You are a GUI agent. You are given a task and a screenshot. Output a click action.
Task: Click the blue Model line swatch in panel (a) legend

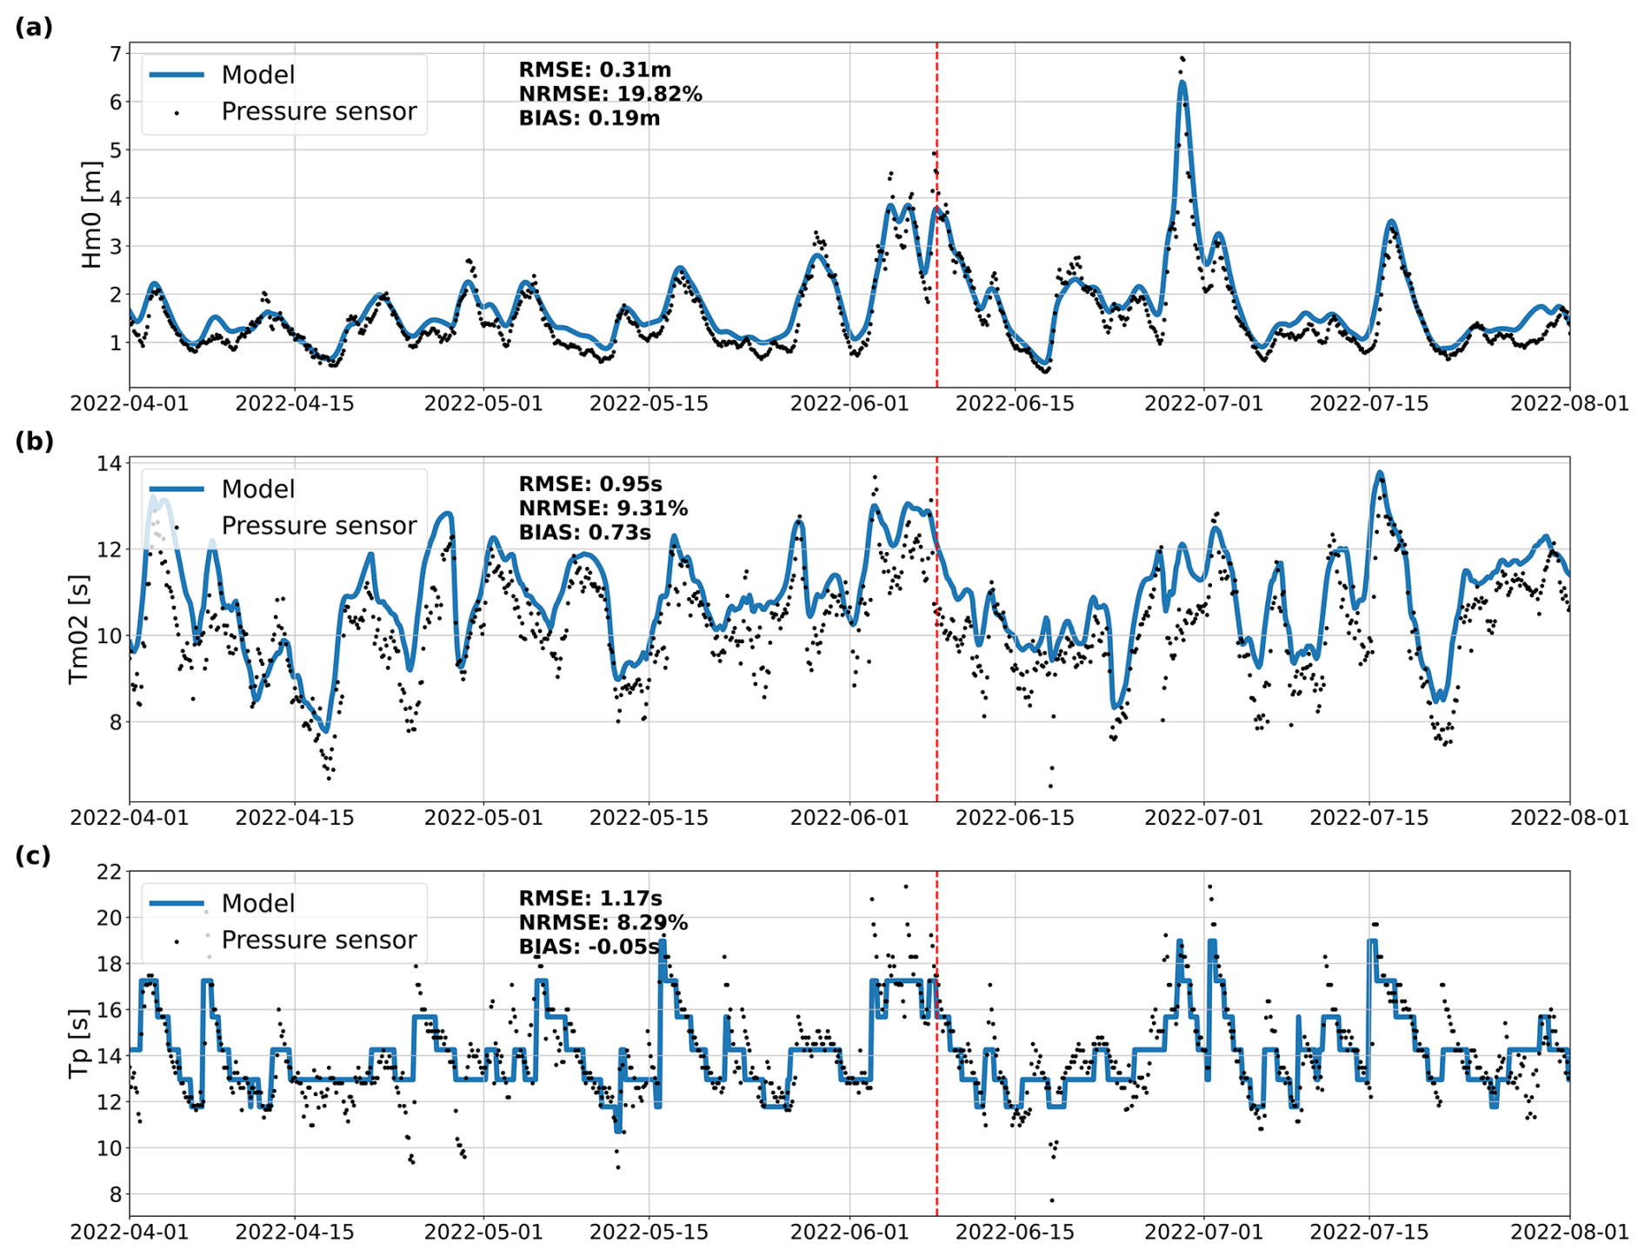click(x=176, y=75)
